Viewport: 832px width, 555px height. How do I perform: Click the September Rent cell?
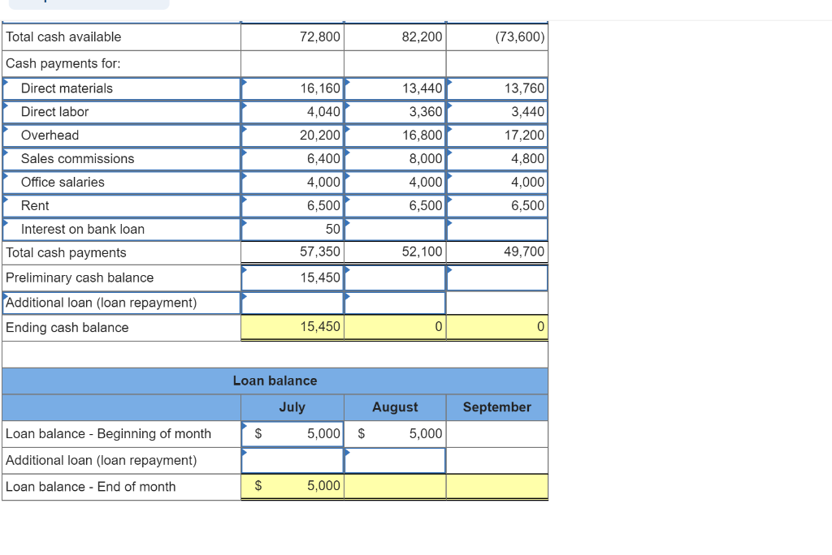pyautogui.click(x=497, y=205)
